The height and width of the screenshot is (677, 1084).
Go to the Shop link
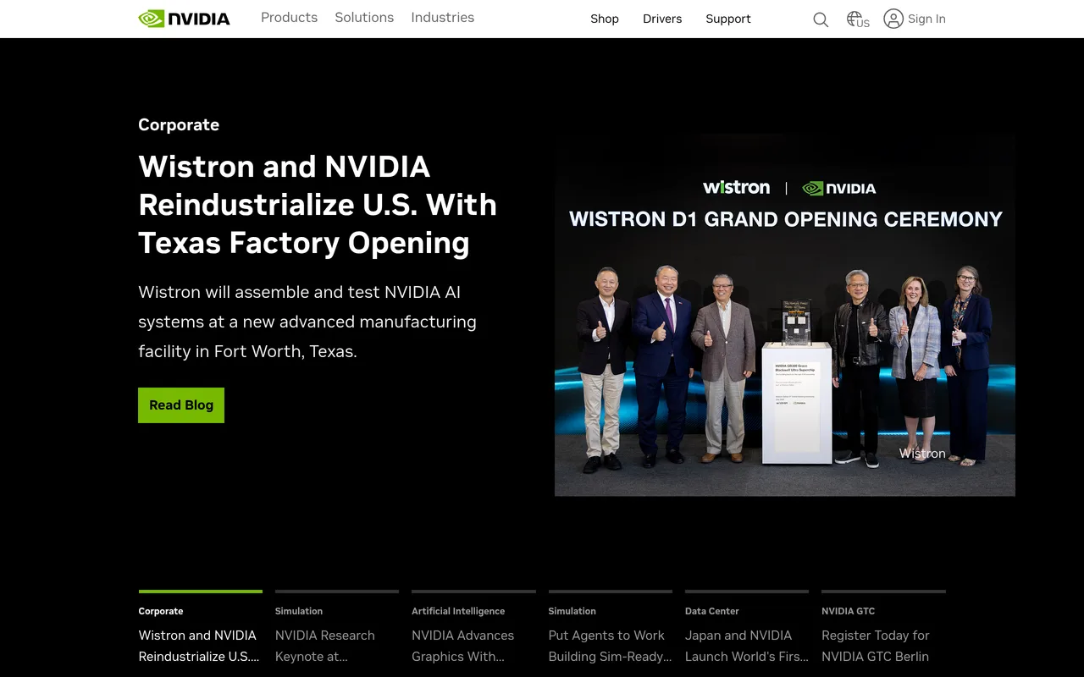605,19
